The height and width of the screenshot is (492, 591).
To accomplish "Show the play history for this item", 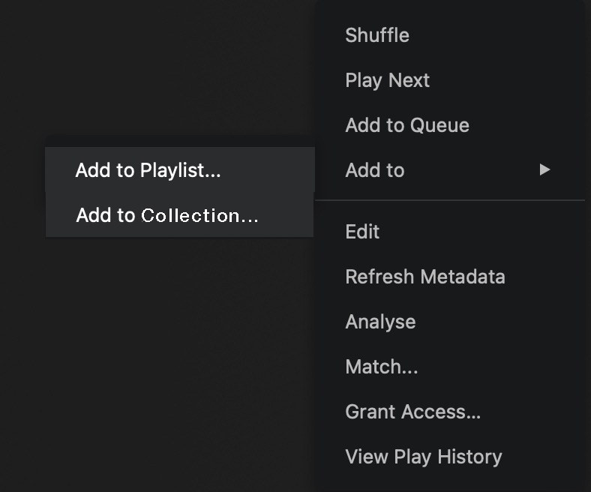I will click(423, 457).
